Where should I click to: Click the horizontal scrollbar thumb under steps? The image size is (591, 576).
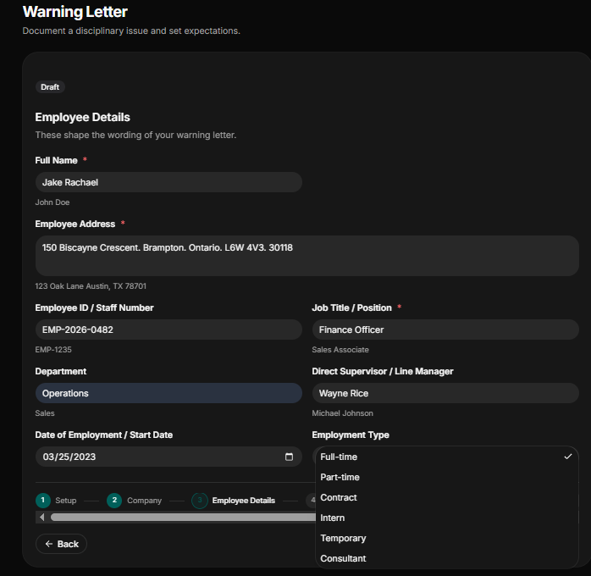point(183,518)
